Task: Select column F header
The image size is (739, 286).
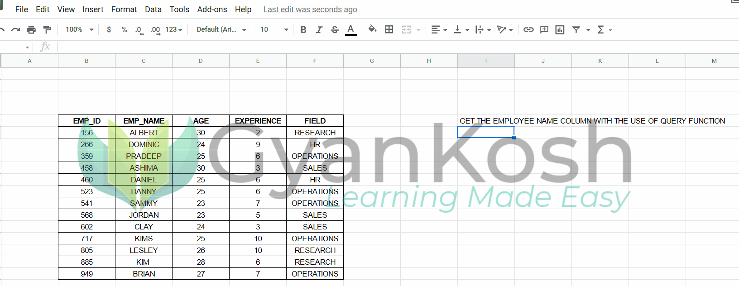Action: pyautogui.click(x=315, y=61)
